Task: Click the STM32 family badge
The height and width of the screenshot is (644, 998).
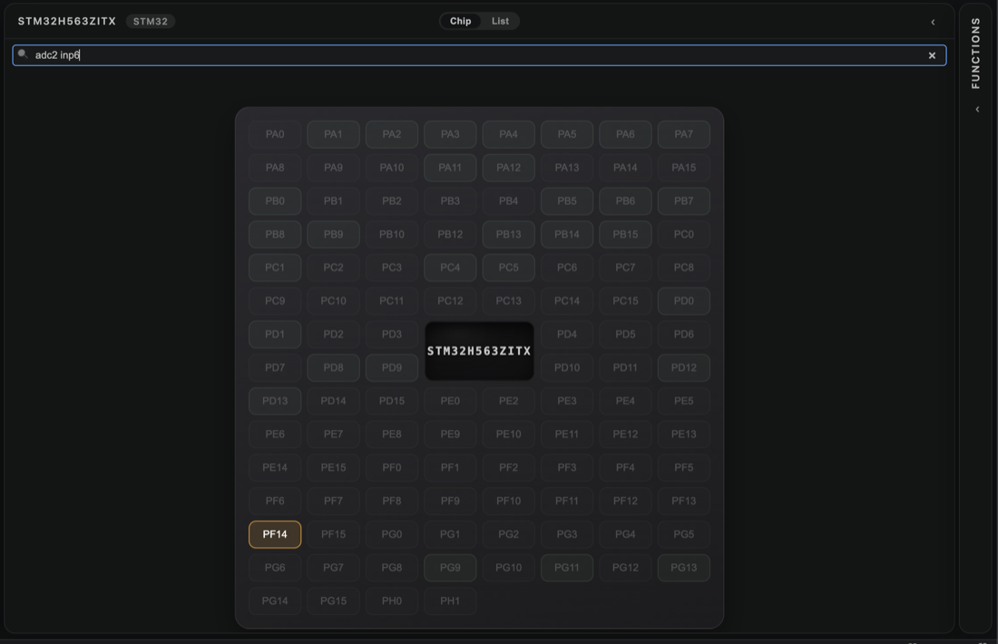Action: (151, 22)
